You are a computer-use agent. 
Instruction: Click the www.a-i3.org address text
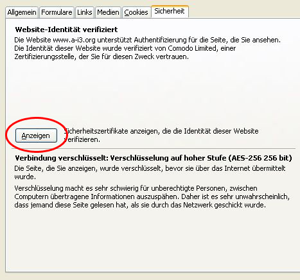[74, 40]
